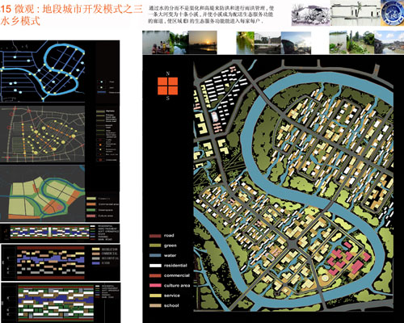Click the S letter below the compass
Image resolution: width=404 pixels, height=323 pixels.
tap(168, 99)
